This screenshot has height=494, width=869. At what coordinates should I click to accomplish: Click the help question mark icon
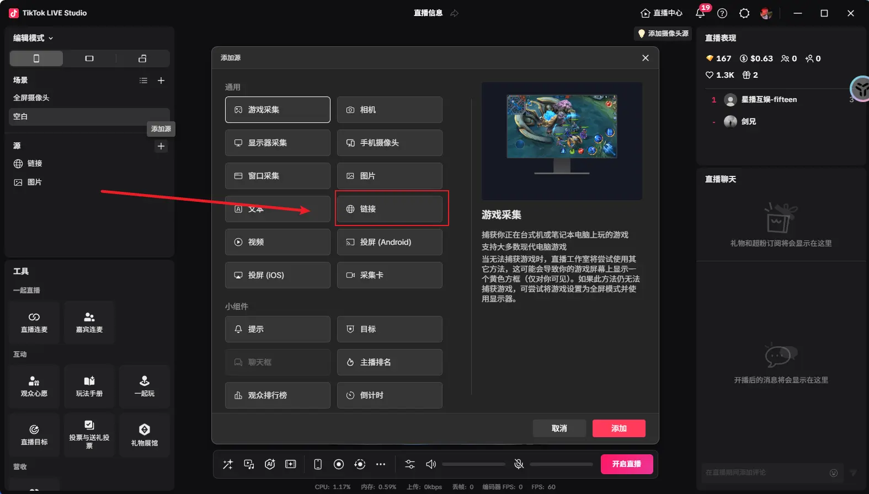tap(722, 13)
